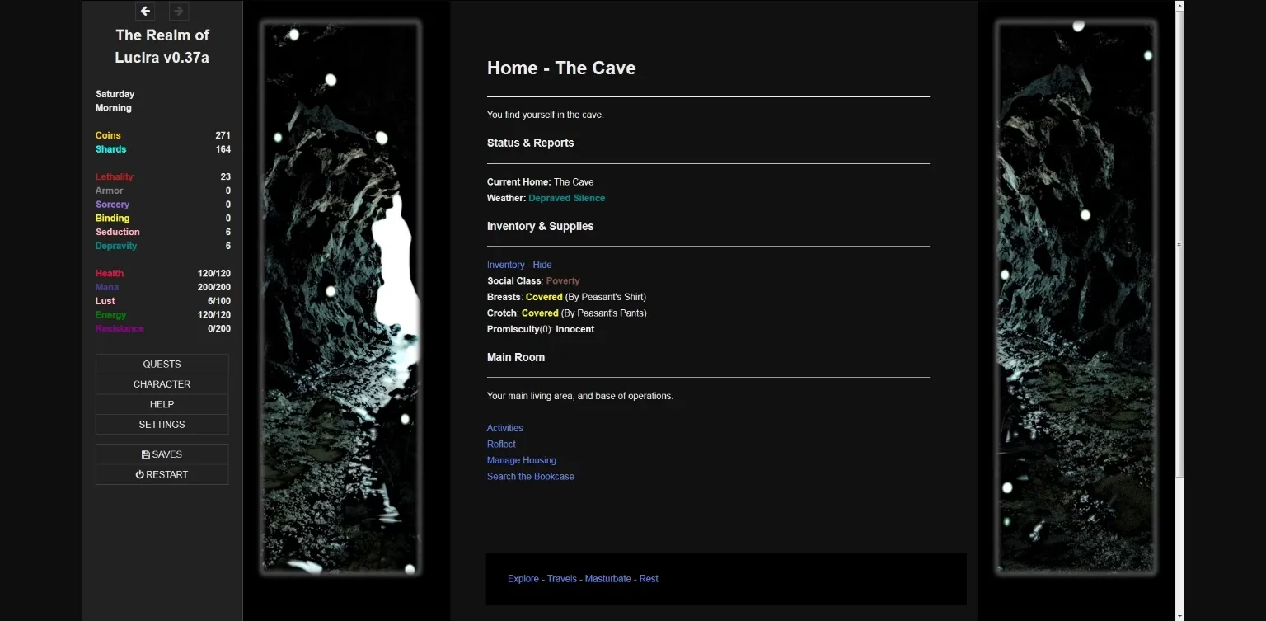
Task: Click the back arrow in the sidebar
Action: pos(145,11)
